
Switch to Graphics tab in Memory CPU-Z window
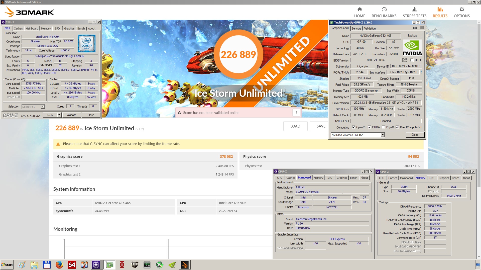444,178
